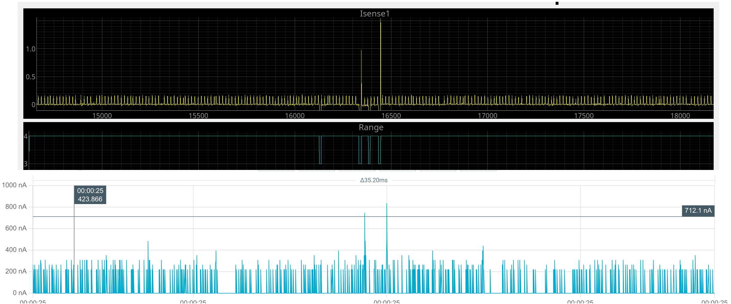Viewport: 731px width, 304px height.
Task: Click the 1.0 y-axis label on Isense1
Action: pyautogui.click(x=31, y=49)
